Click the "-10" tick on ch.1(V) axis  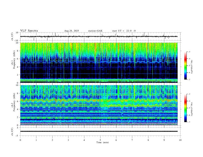click(x=17, y=41)
